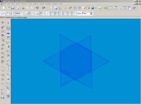Click the Undo arrow icon
This screenshot has width=141, height=105.
tap(37, 8)
